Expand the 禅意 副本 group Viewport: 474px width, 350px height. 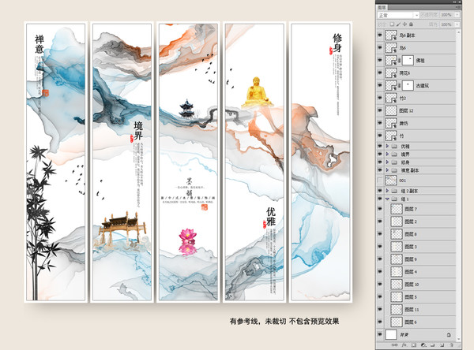pos(387,170)
